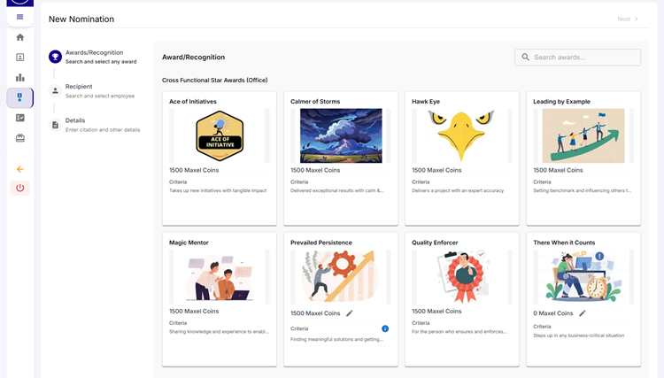Click the blue info icon on Prevailed Persistence

pos(385,328)
